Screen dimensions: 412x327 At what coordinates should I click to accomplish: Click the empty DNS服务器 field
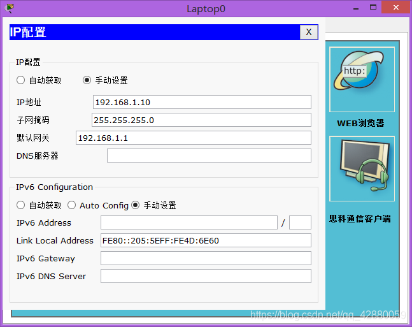click(209, 156)
